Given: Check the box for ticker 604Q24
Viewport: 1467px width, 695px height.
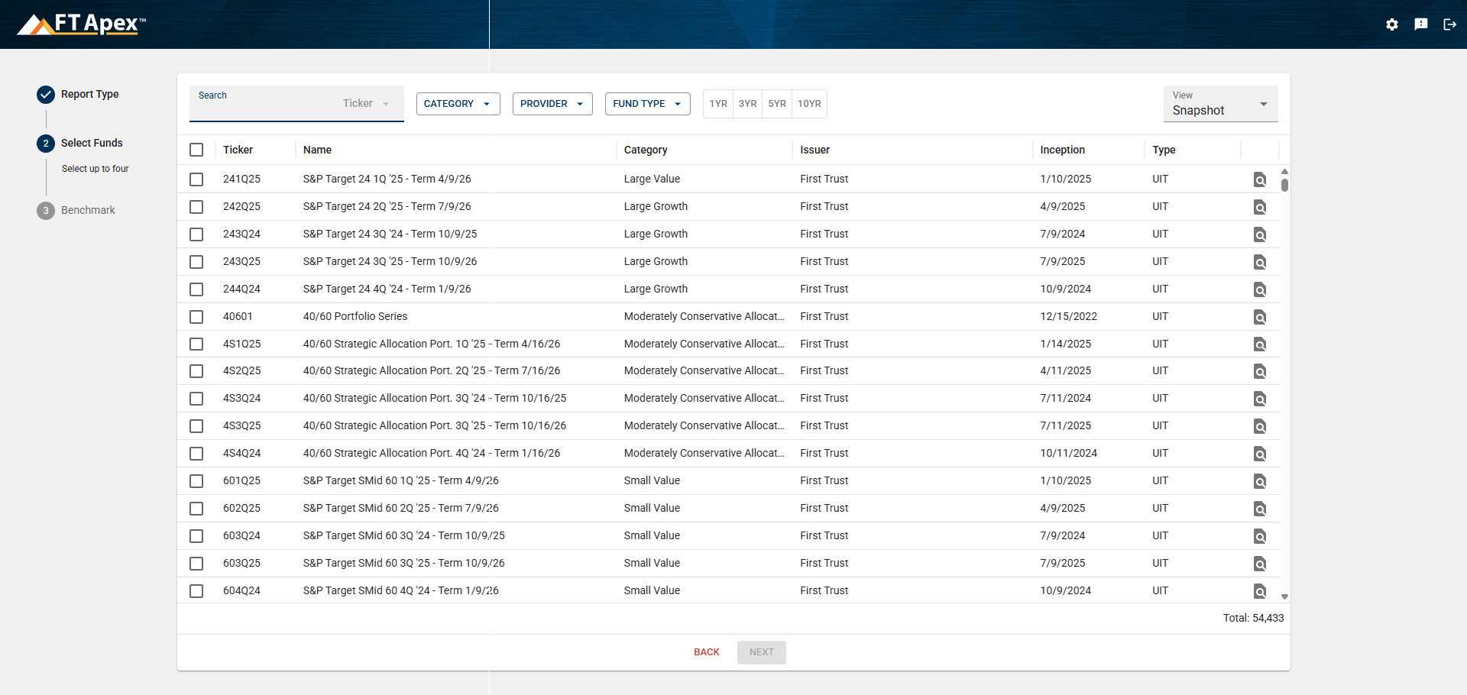Looking at the screenshot, I should click(x=196, y=590).
